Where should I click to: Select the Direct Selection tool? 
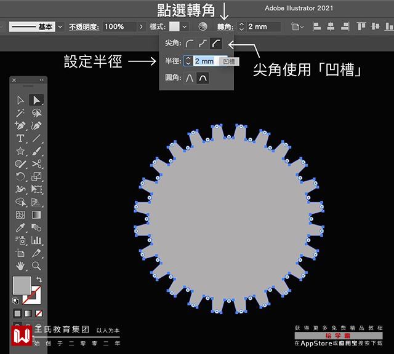tap(36, 100)
